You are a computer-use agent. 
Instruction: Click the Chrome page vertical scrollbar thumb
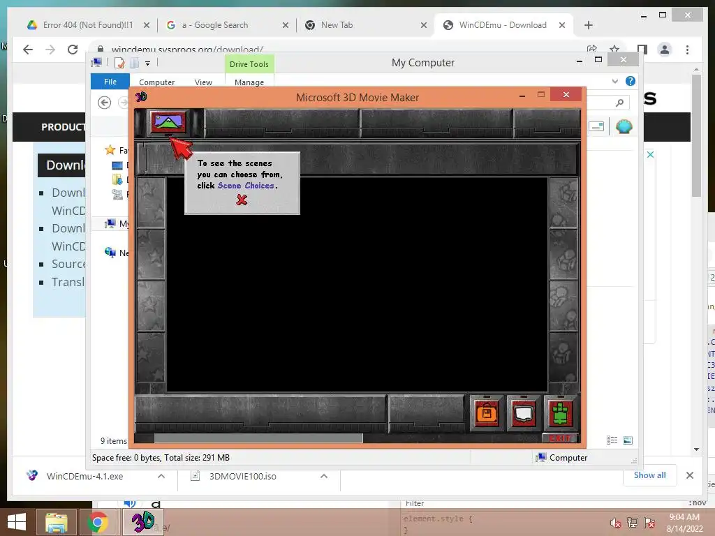696,135
